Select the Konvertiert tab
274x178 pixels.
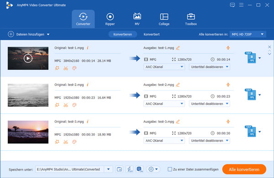point(152,34)
